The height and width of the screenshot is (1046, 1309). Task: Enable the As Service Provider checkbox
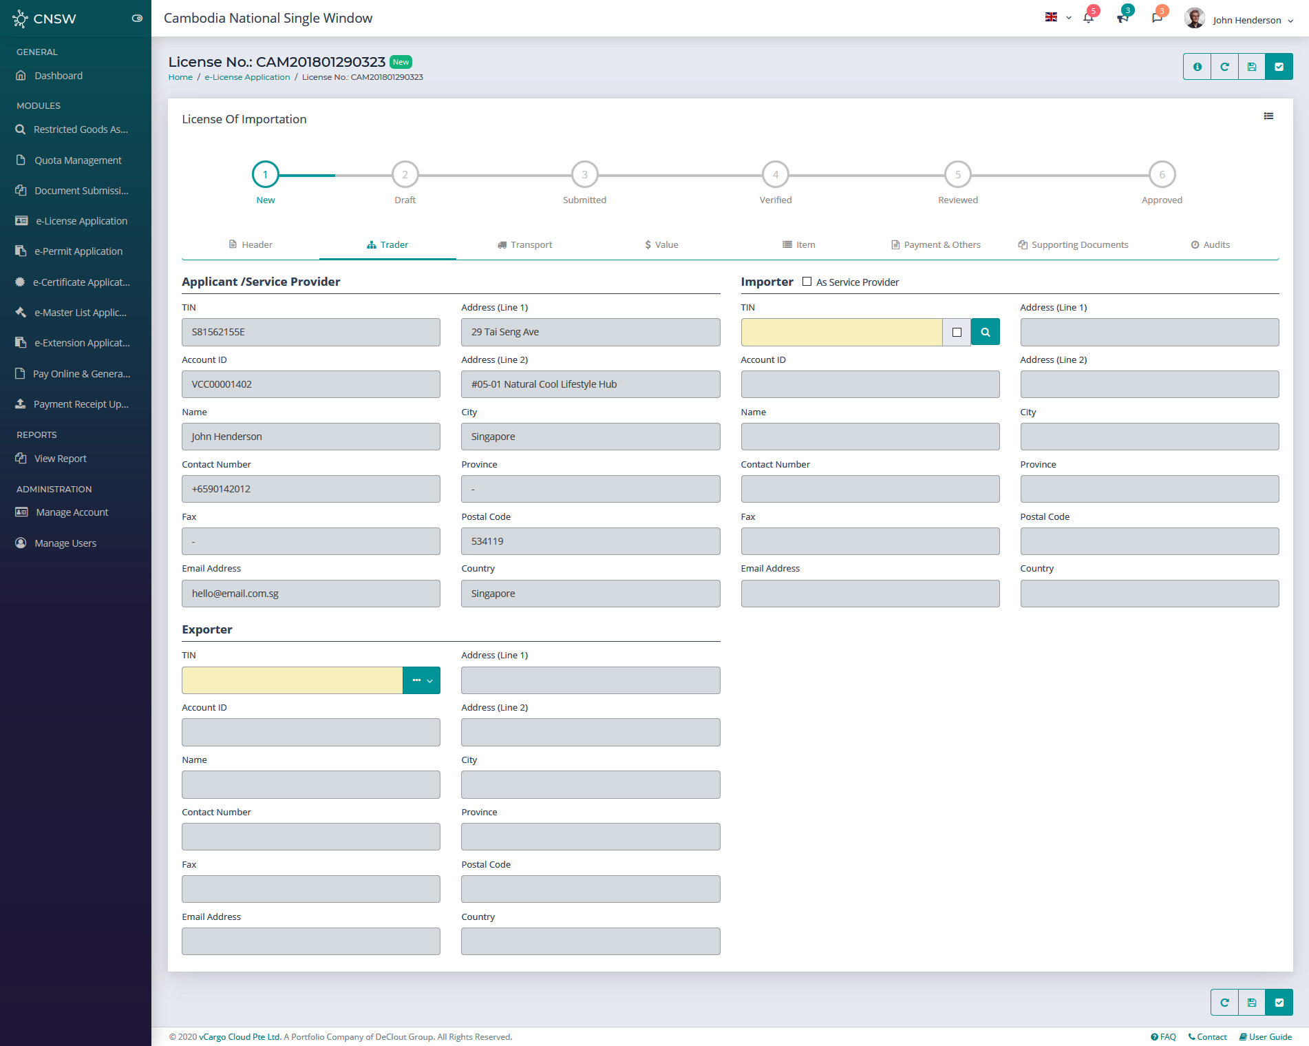(807, 282)
